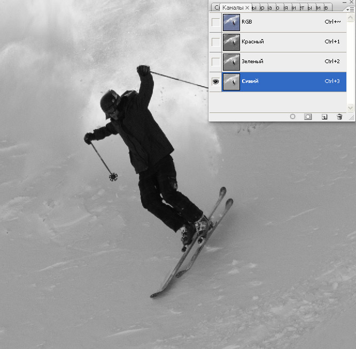The image size is (356, 349).
Task: Switch to the first collapsed panel tab
Action: 216,7
